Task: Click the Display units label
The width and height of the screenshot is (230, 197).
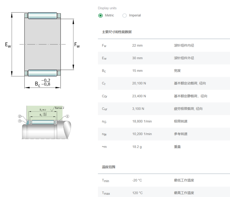Action: 107,8
